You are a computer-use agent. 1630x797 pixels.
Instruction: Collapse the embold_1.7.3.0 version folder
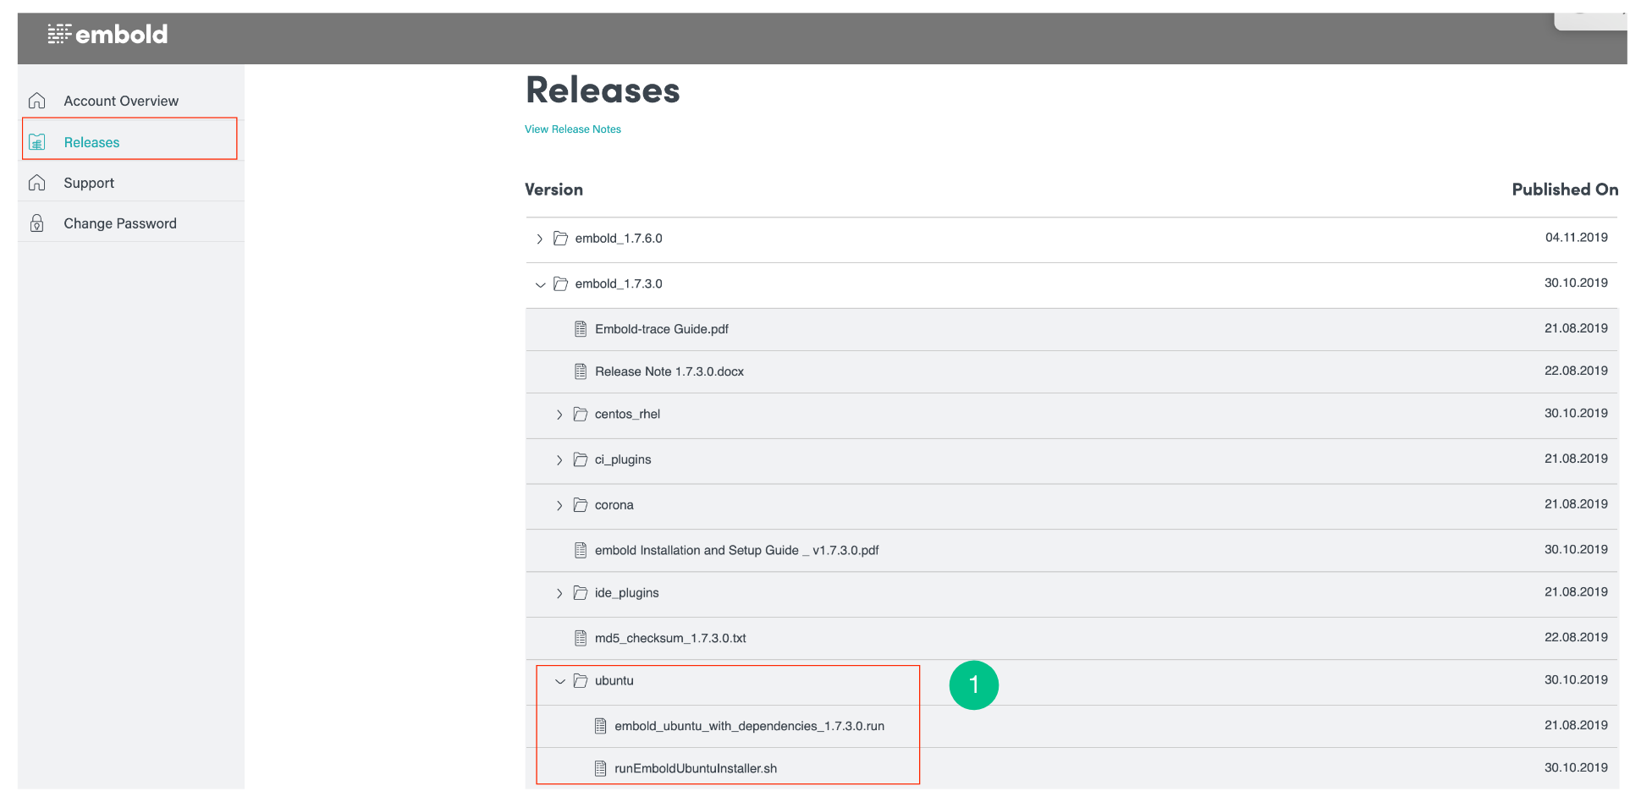tap(540, 285)
